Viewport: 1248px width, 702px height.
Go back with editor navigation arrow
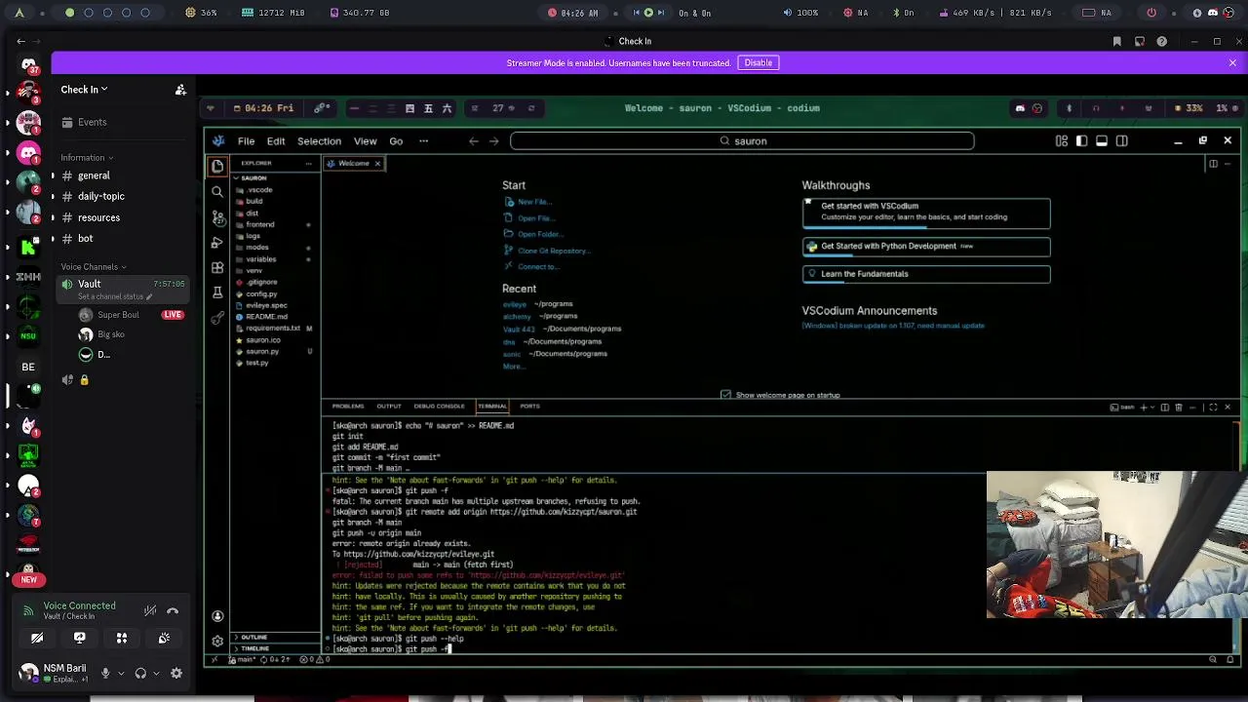tap(474, 141)
